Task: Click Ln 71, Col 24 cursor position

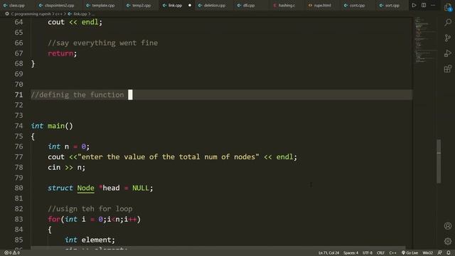Action: (328, 253)
